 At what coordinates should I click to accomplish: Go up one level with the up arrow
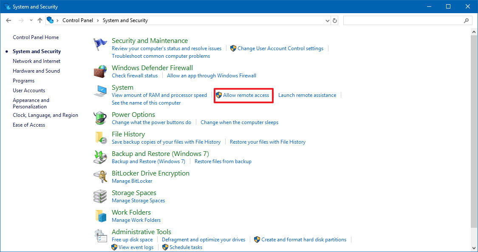coord(40,20)
